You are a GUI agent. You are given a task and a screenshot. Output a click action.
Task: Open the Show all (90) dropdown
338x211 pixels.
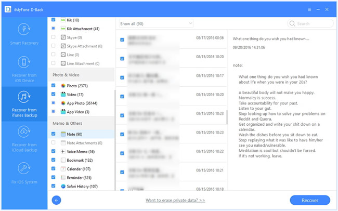[x=156, y=23]
